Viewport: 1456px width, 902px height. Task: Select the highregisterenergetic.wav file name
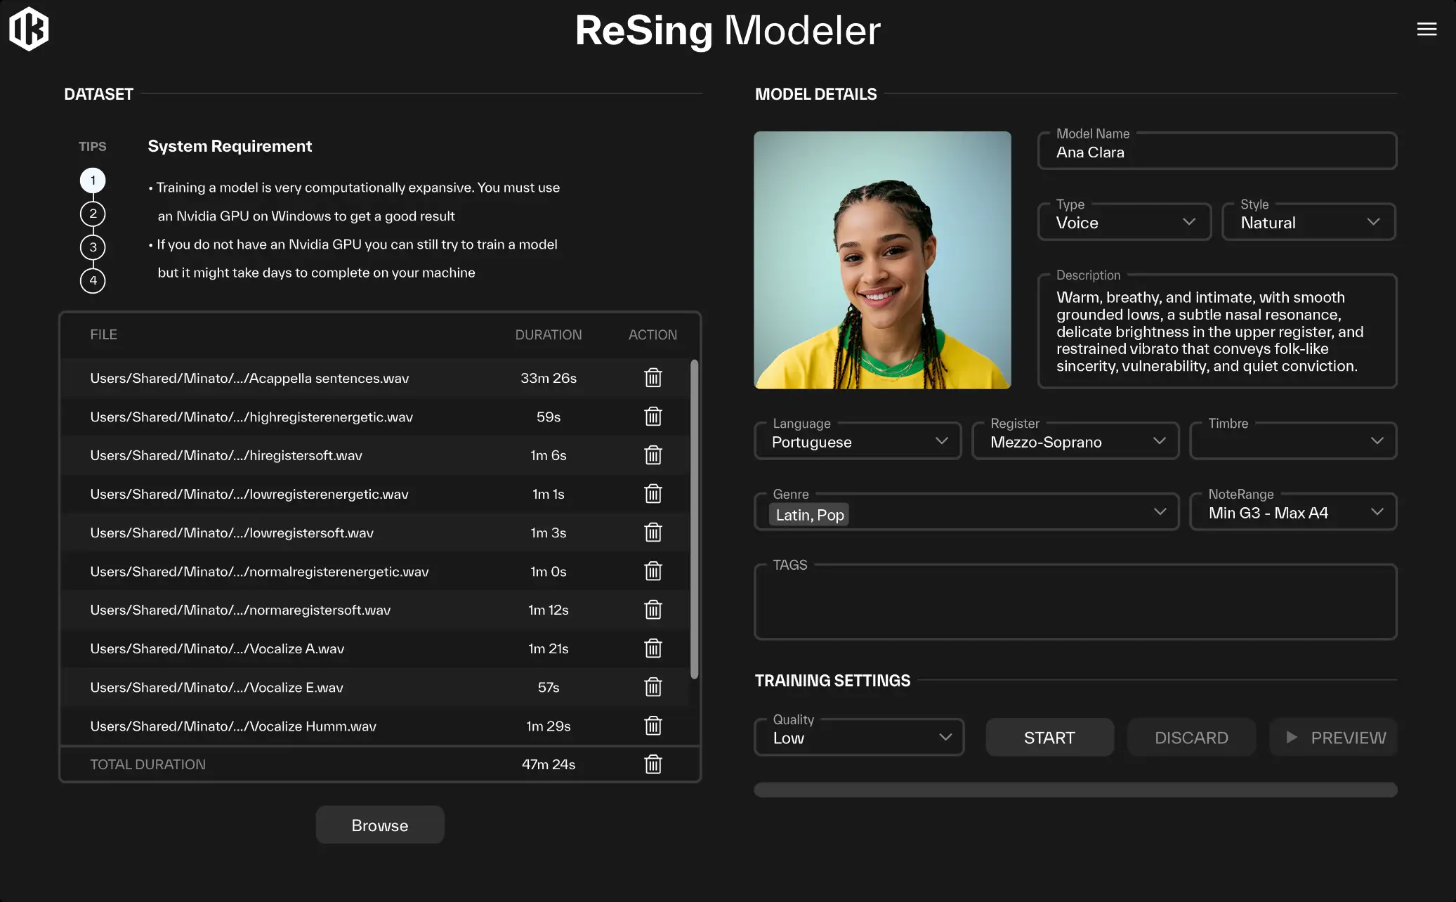click(251, 417)
